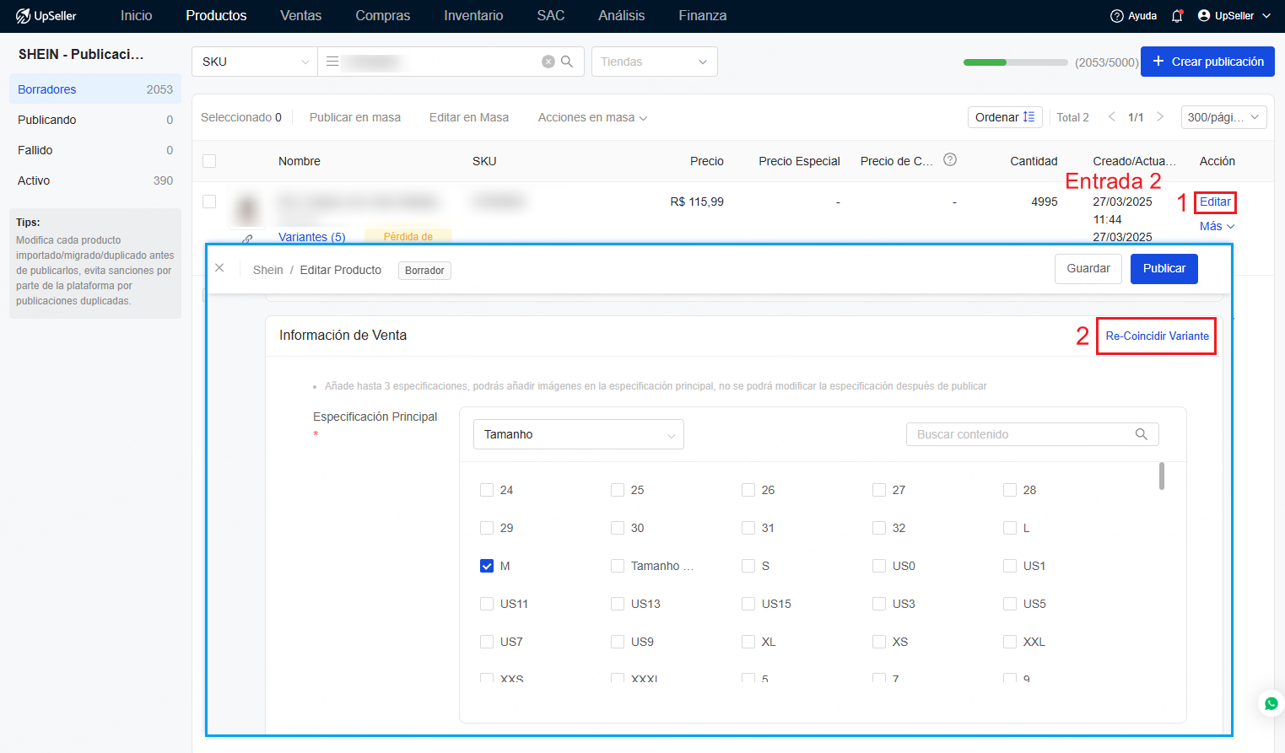Check the XXL size option
This screenshot has height=753, width=1285.
1010,642
